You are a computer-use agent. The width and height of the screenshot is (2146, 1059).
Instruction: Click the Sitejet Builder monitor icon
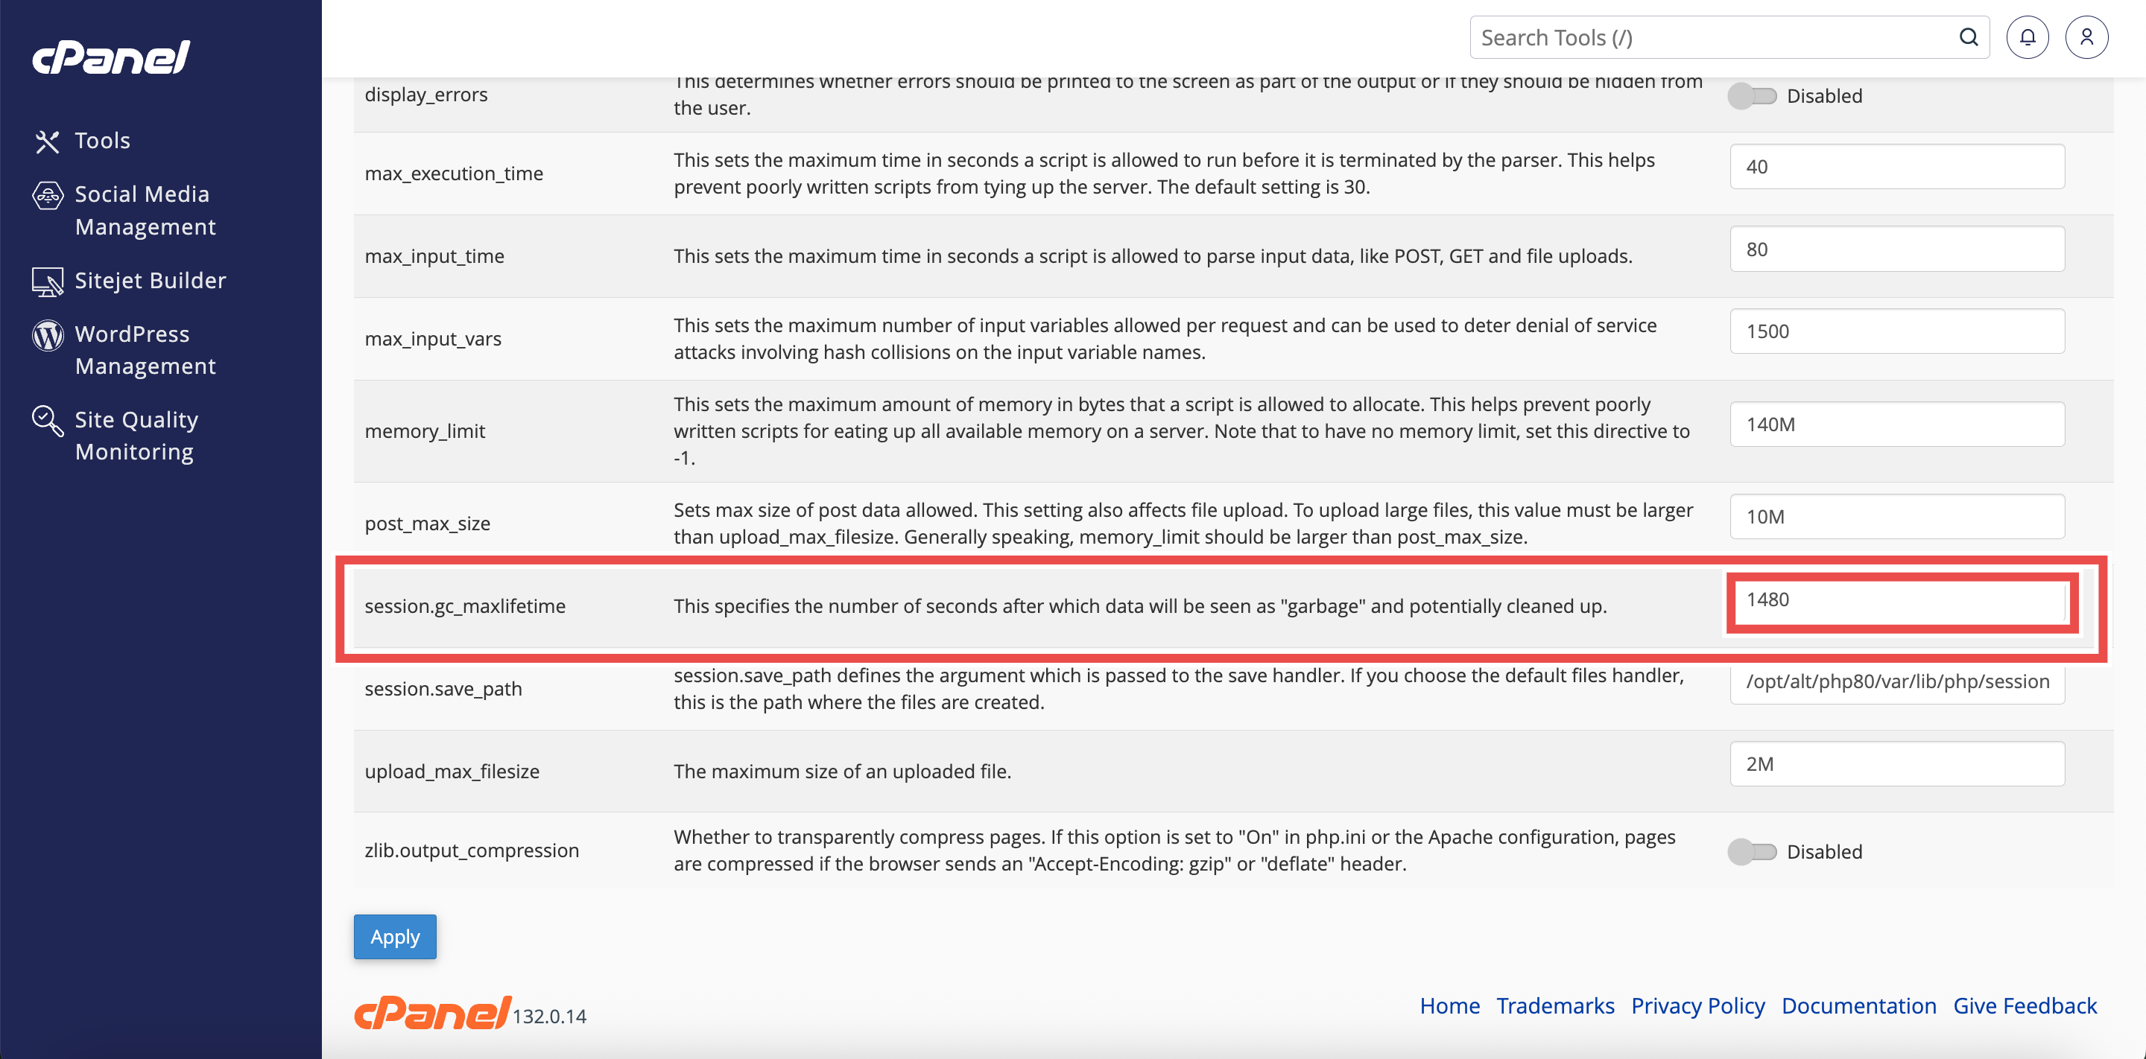48,282
